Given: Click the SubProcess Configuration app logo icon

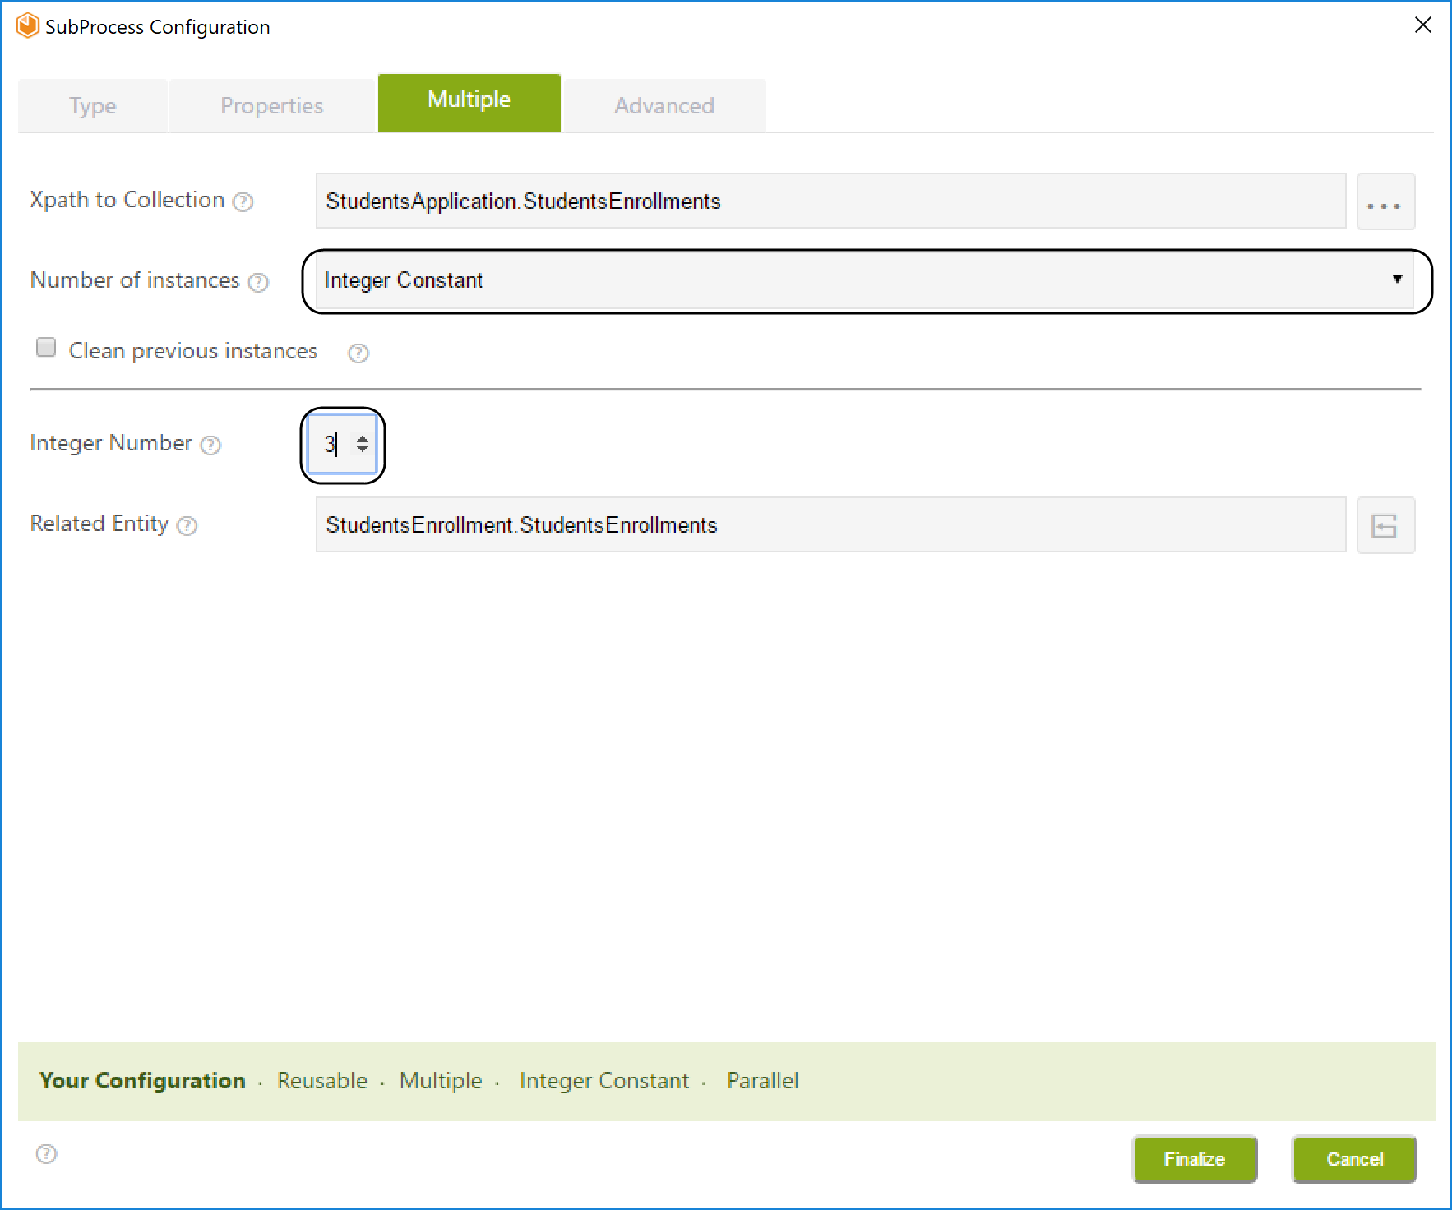Looking at the screenshot, I should pyautogui.click(x=27, y=26).
